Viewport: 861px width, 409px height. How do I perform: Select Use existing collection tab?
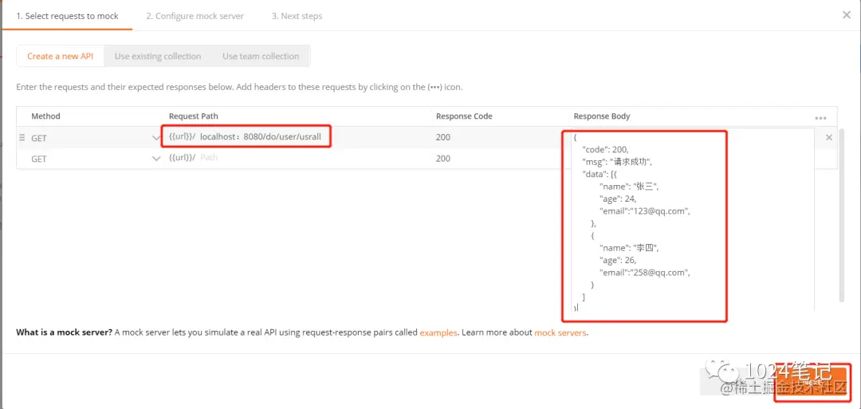[x=158, y=56]
